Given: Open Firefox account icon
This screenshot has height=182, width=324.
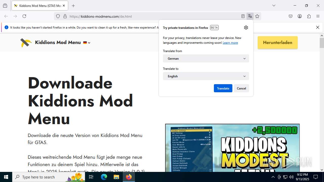Looking at the screenshot, I should (x=300, y=16).
